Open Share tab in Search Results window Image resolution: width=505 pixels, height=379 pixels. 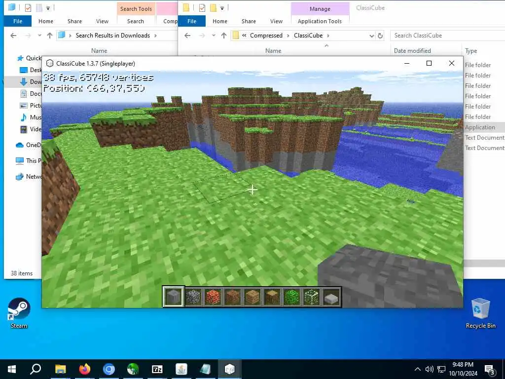(x=74, y=21)
